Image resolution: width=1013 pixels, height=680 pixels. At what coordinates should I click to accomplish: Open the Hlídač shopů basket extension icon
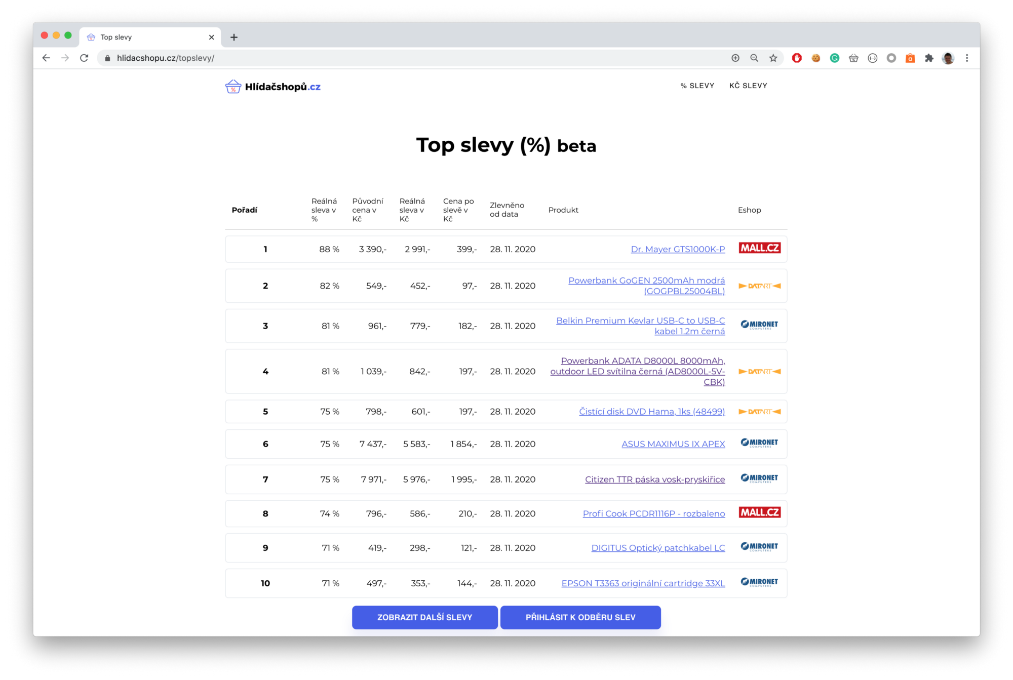[854, 58]
